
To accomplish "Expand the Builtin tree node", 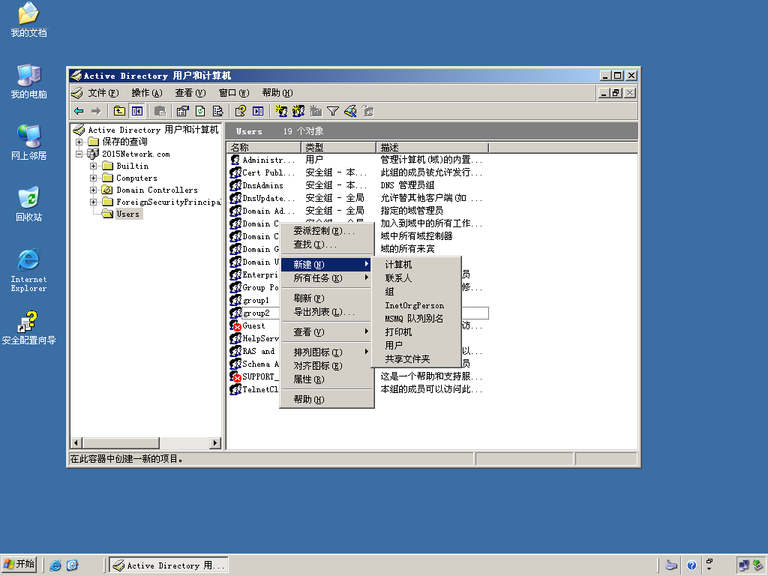I will click(93, 166).
